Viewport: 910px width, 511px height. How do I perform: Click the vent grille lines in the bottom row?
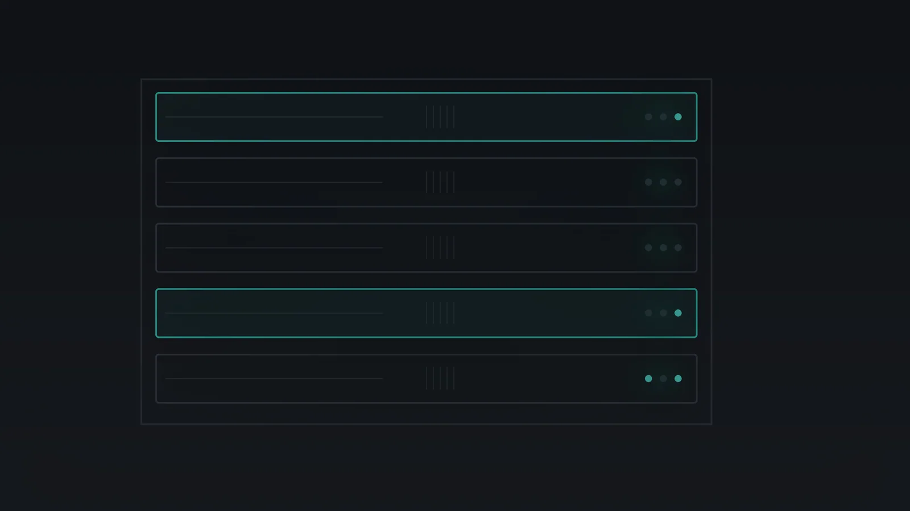click(x=440, y=379)
